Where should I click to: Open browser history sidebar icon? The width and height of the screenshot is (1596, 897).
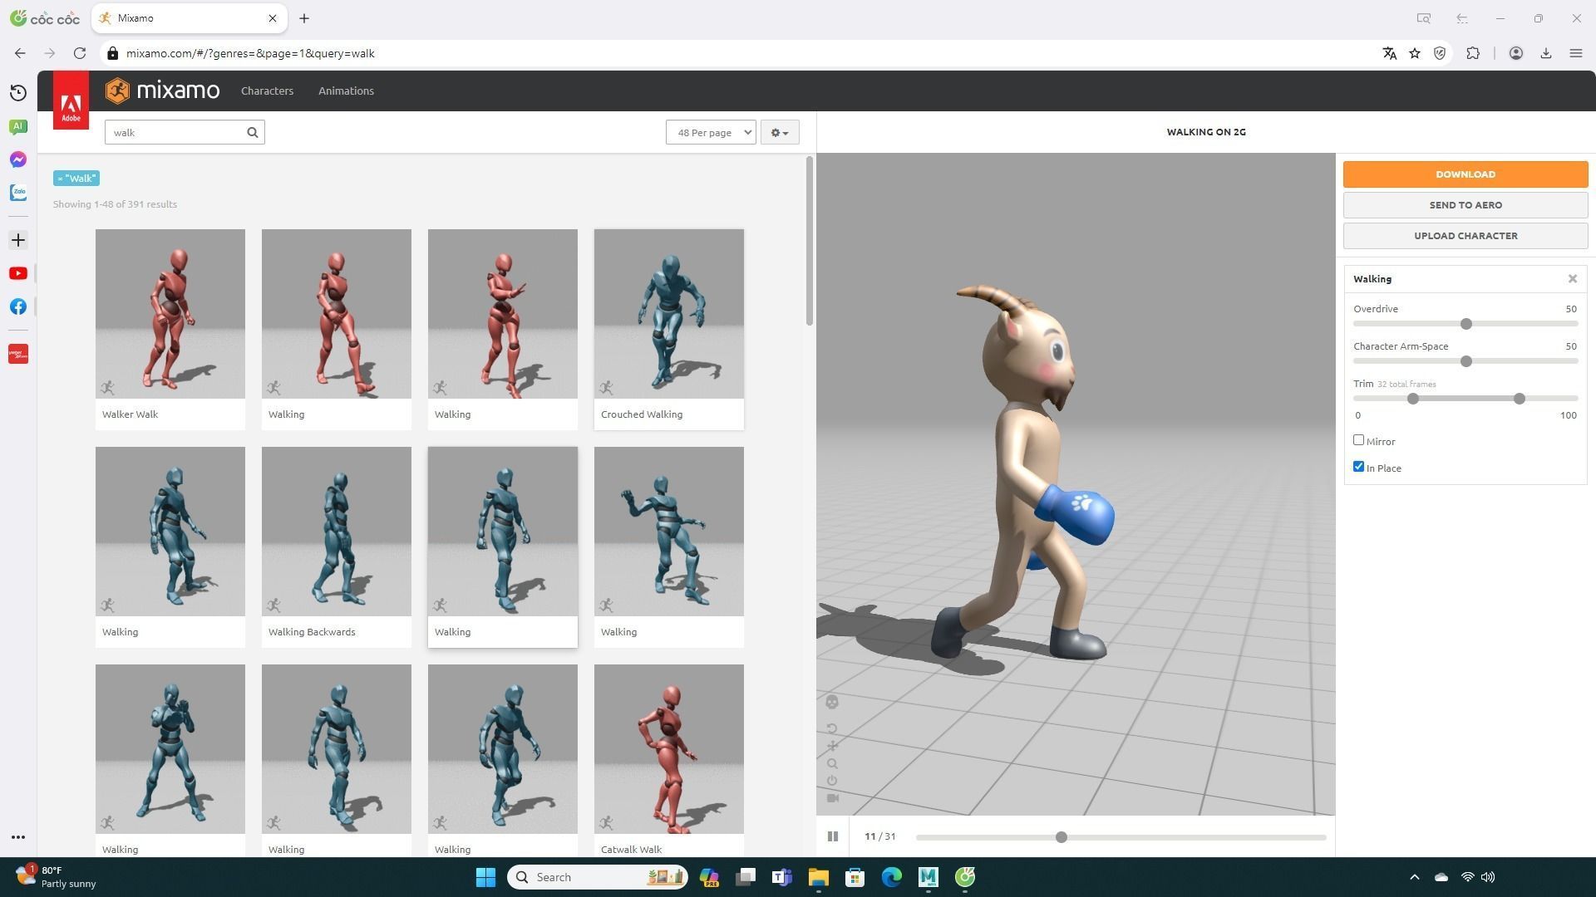(17, 92)
